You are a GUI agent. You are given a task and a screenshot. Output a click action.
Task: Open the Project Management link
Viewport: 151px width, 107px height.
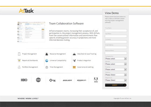tap(29, 54)
